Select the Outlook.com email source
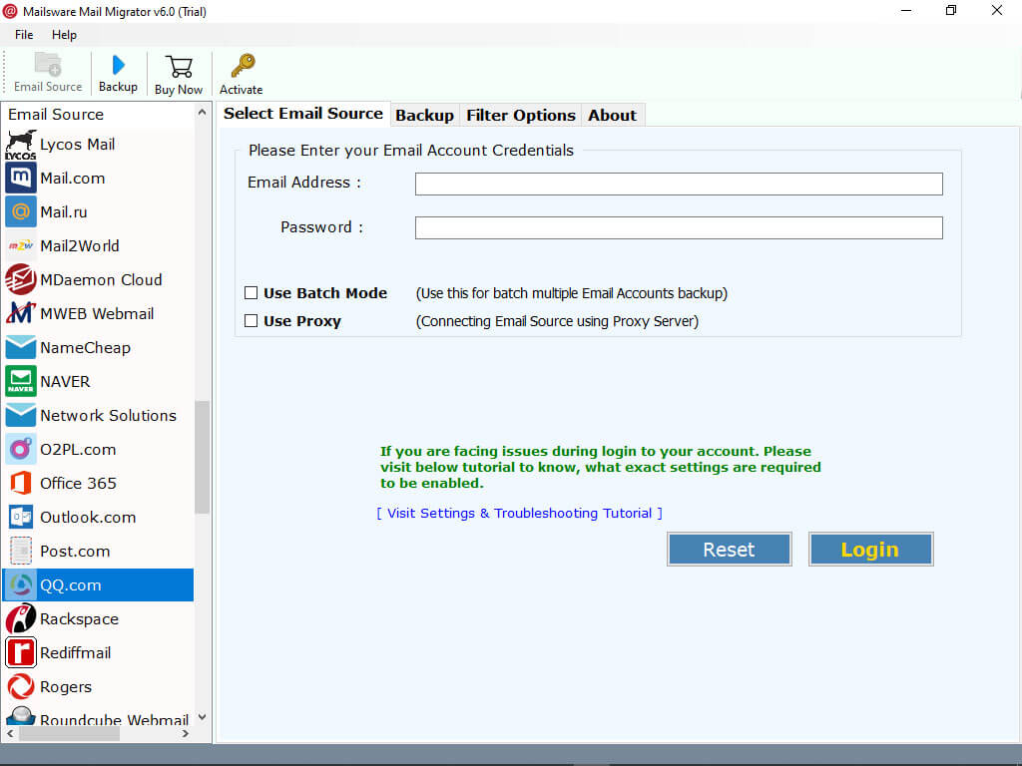The width and height of the screenshot is (1022, 766). 85,517
